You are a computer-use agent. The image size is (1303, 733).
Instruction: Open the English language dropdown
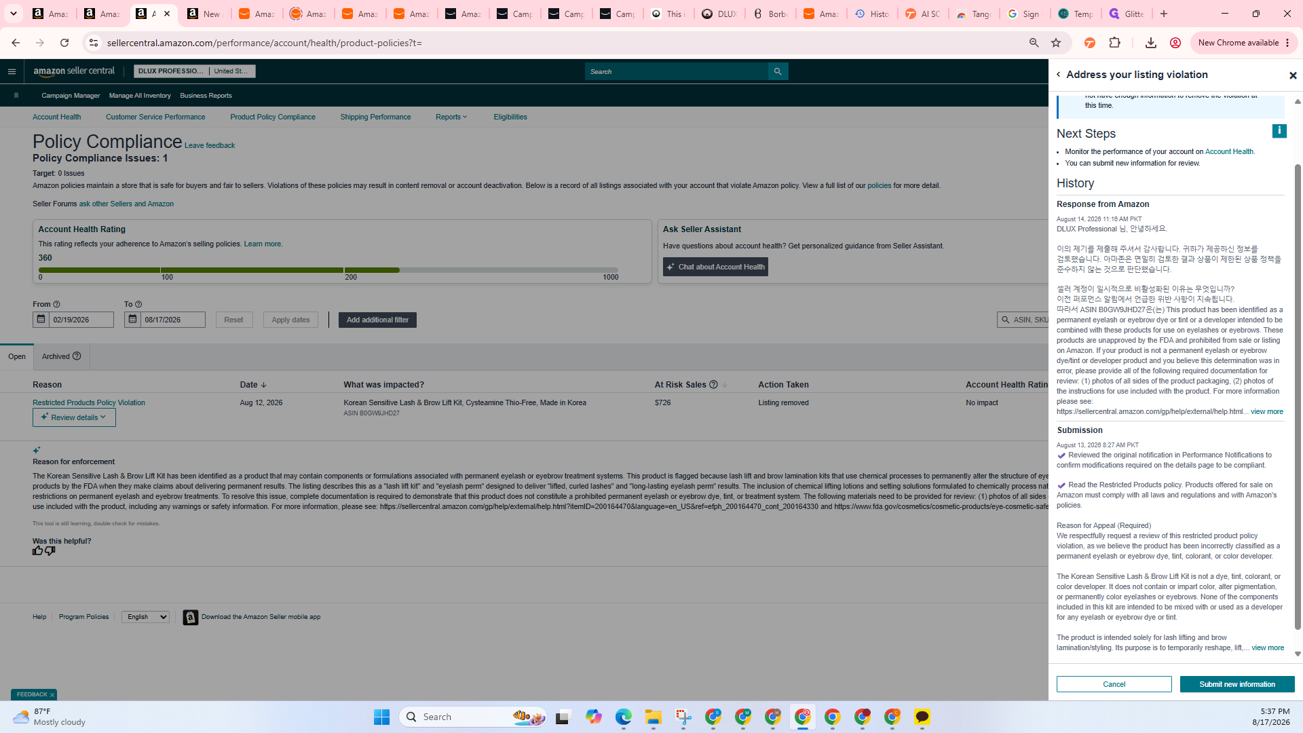click(145, 617)
